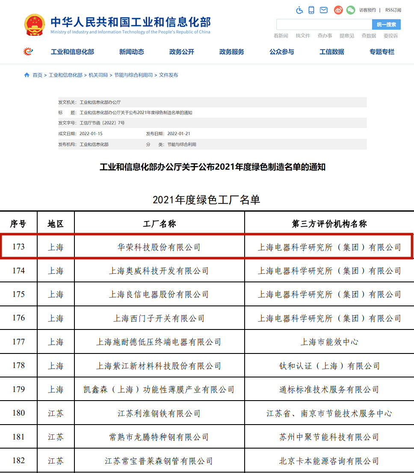Click the 北京卡本能源咨询有限公司 cell

[x=329, y=461]
